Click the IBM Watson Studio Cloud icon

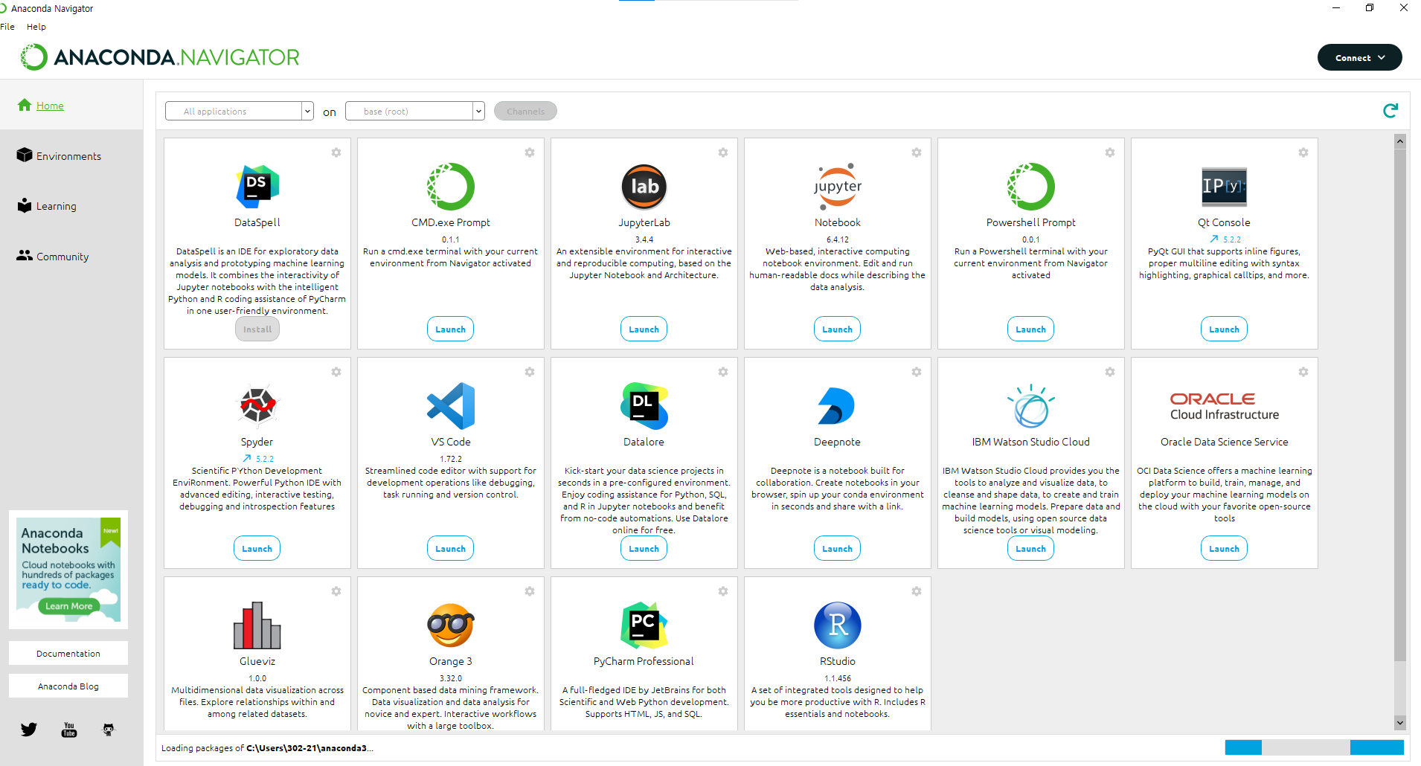(1031, 405)
